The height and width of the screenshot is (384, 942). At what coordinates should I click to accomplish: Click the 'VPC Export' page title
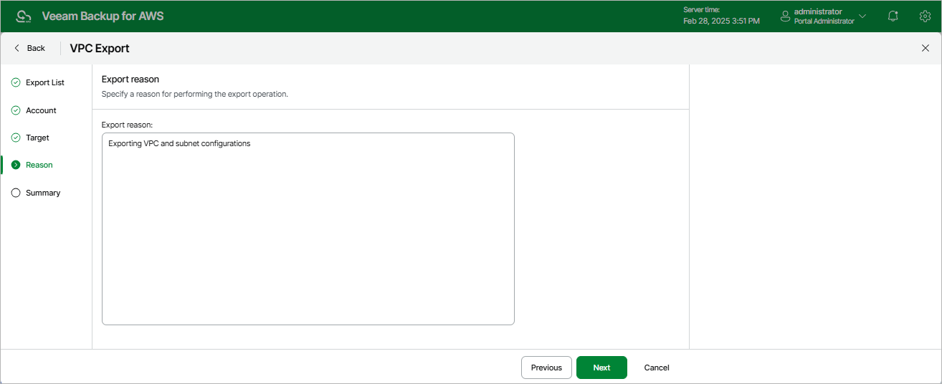100,48
